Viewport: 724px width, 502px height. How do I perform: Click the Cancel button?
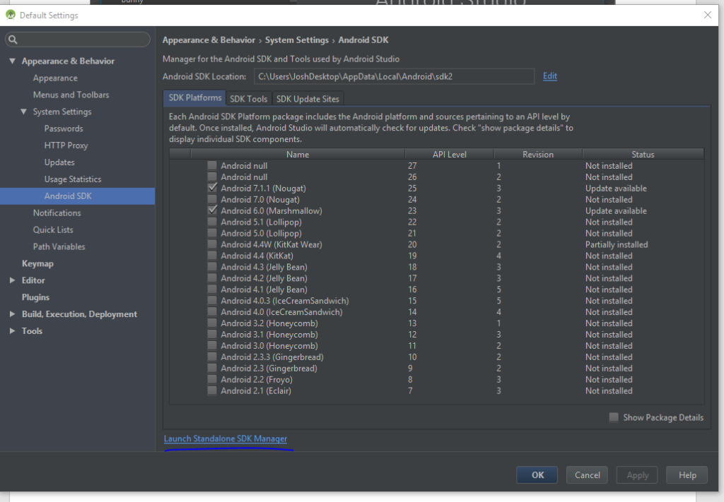(587, 474)
